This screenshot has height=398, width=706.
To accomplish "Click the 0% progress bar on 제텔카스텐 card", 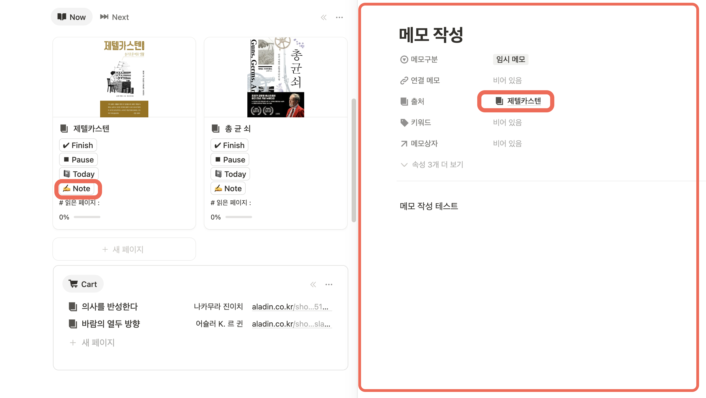I will 87,217.
